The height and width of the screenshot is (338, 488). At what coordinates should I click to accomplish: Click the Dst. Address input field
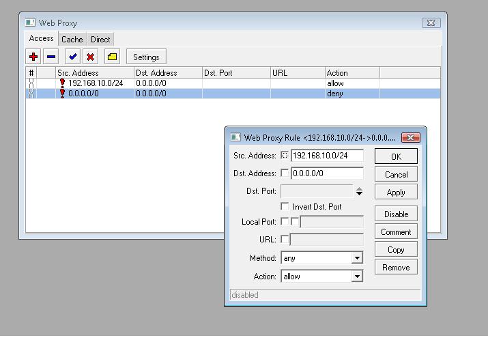[327, 173]
